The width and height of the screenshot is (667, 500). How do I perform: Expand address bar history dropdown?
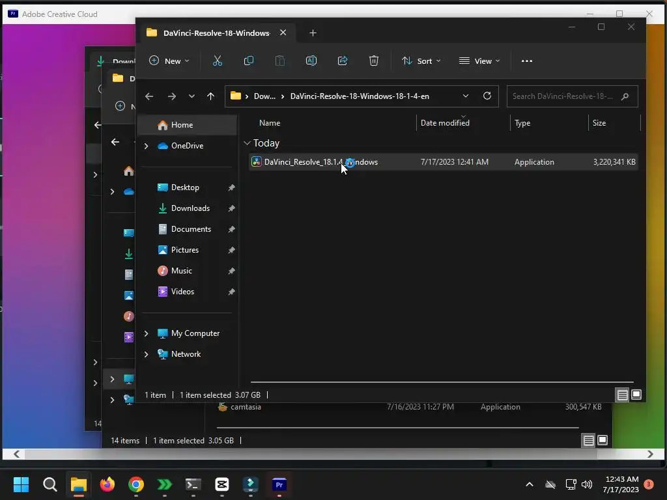(465, 96)
